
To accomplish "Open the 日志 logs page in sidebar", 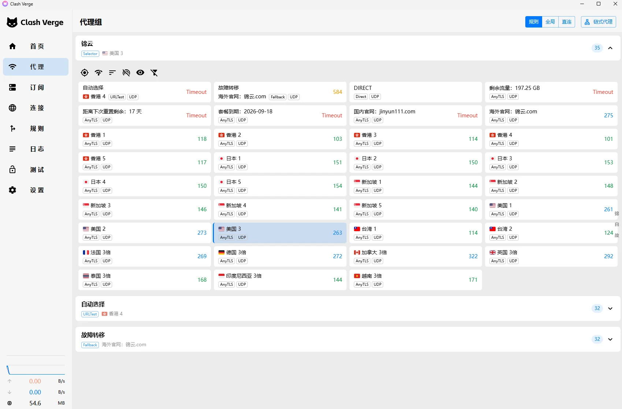I will pyautogui.click(x=36, y=149).
